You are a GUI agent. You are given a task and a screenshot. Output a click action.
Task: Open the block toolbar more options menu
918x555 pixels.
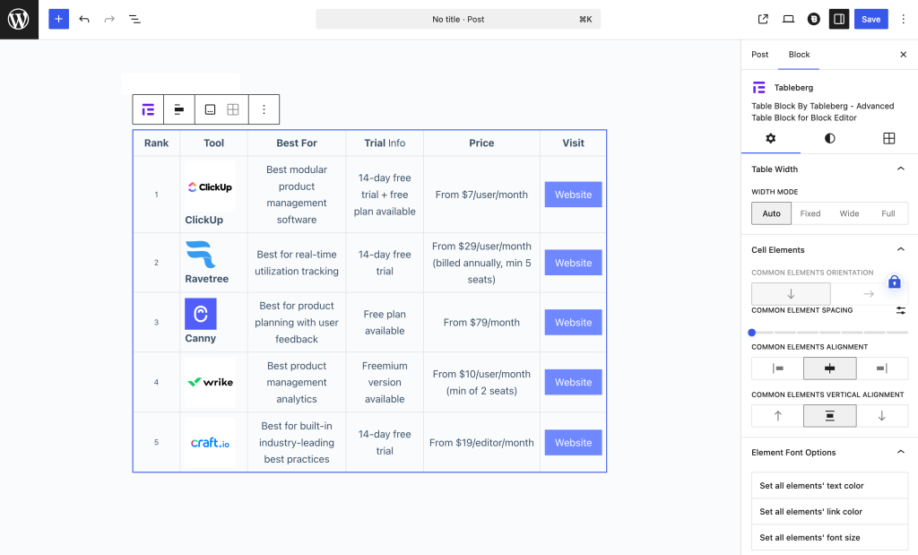[264, 109]
